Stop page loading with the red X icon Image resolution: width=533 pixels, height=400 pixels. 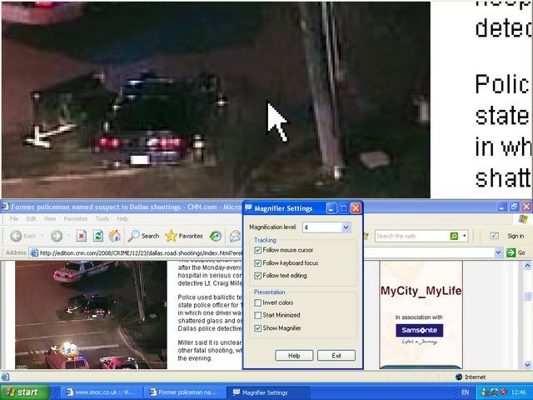(82, 236)
